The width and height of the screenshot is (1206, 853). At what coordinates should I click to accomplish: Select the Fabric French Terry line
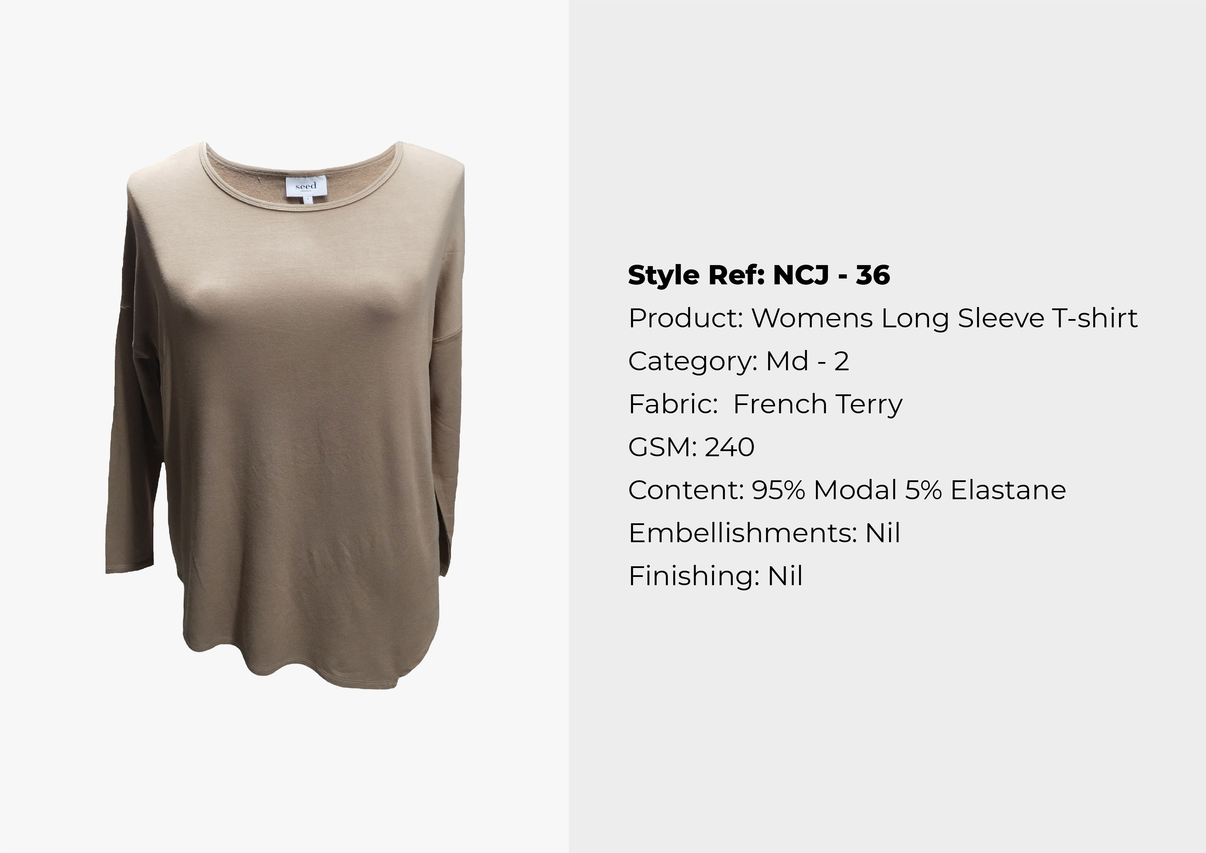tap(765, 405)
